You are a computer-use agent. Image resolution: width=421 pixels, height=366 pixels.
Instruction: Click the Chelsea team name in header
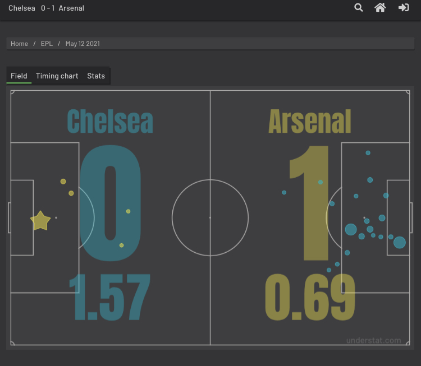tap(22, 8)
